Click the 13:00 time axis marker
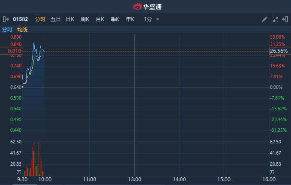Viewport: 291px width, 185px height. point(134,179)
